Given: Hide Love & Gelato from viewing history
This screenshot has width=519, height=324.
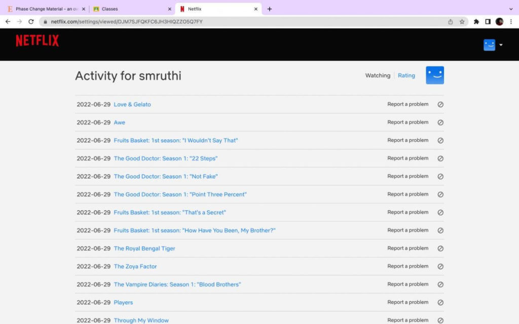Looking at the screenshot, I should tap(440, 104).
